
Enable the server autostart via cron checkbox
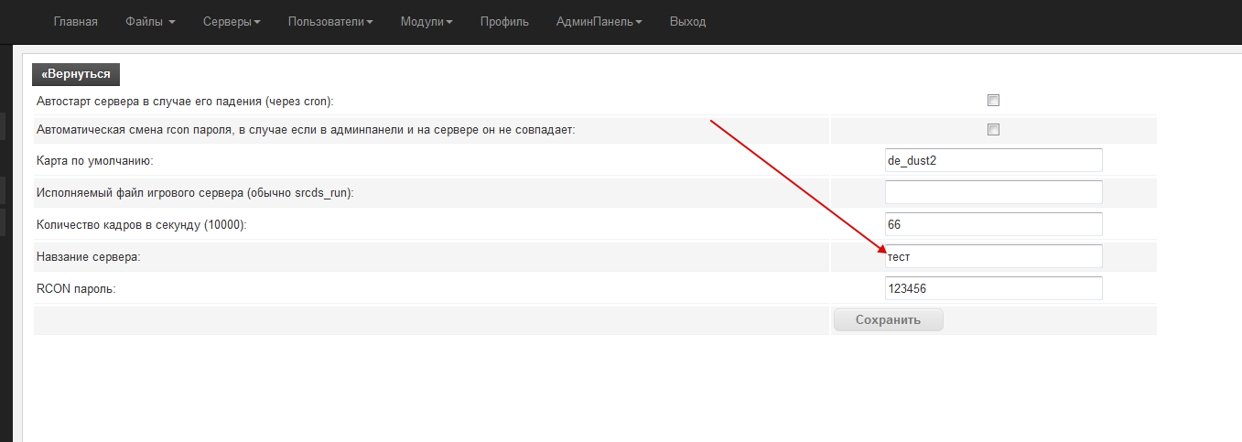(x=993, y=101)
